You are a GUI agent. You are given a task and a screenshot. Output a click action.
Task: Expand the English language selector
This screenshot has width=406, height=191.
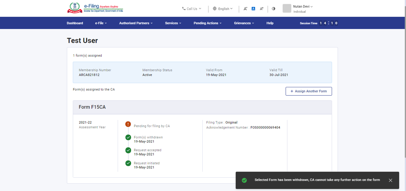coord(223,9)
